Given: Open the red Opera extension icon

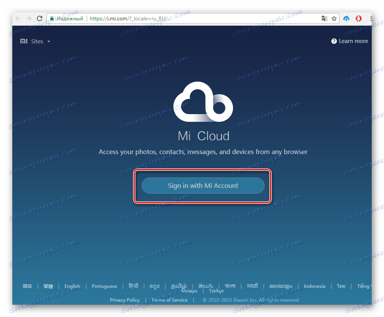Looking at the screenshot, I should (359, 18).
